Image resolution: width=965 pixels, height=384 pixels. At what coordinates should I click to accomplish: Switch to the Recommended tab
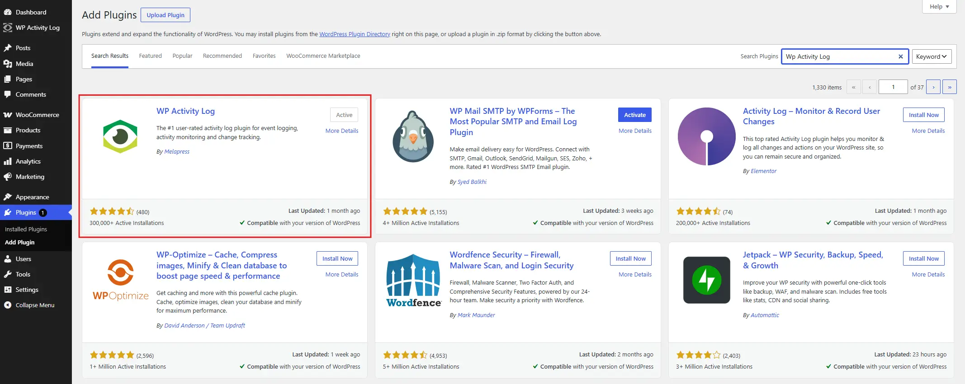(x=222, y=56)
